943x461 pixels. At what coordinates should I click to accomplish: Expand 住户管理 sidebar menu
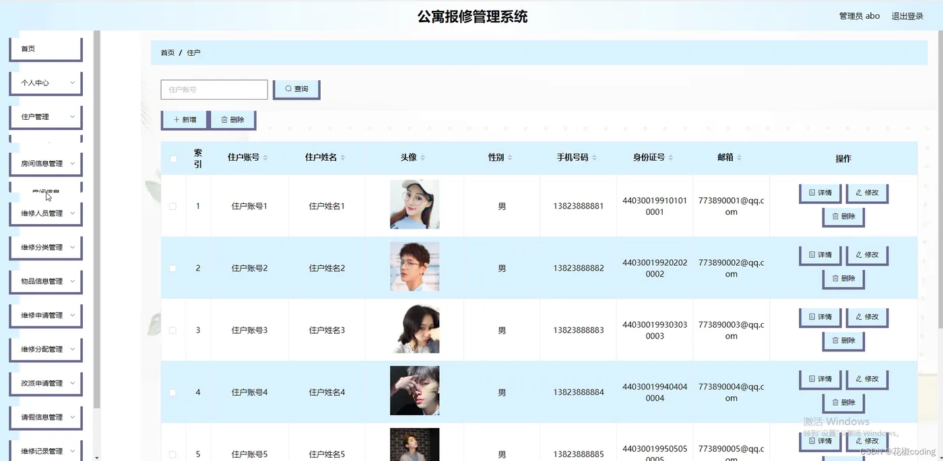[x=46, y=117]
